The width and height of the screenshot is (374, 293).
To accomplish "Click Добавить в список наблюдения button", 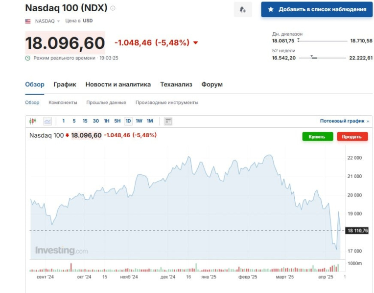I will tap(317, 9).
